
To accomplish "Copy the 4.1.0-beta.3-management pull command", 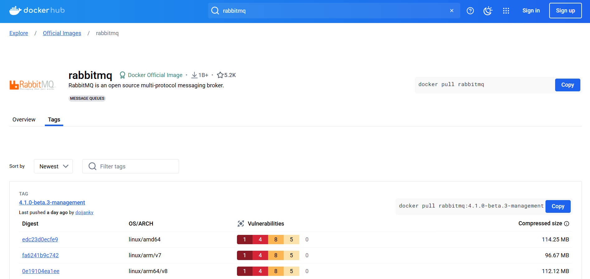I will pyautogui.click(x=558, y=206).
